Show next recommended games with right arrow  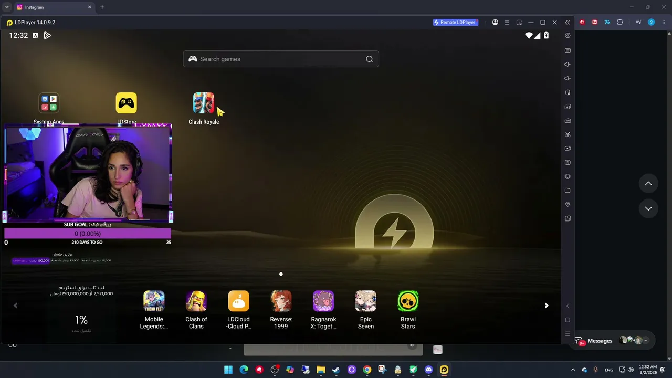click(x=547, y=306)
